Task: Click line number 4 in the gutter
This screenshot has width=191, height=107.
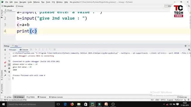Action: pos(5,31)
